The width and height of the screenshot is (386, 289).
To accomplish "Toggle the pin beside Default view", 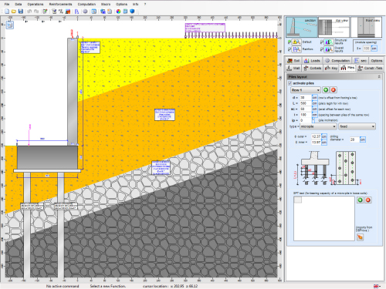I will (289, 42).
